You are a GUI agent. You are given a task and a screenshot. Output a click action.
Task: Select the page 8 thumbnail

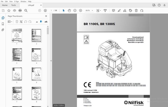36,93
